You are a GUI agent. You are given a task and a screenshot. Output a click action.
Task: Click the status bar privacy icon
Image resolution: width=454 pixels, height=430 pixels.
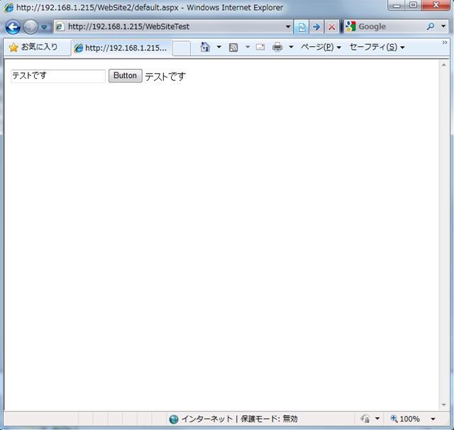[365, 419]
